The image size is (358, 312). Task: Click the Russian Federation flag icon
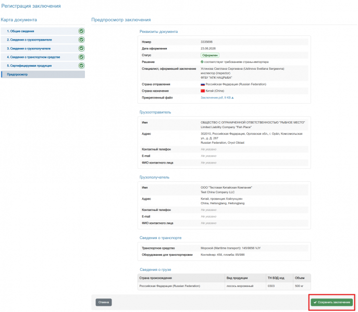pyautogui.click(x=203, y=84)
